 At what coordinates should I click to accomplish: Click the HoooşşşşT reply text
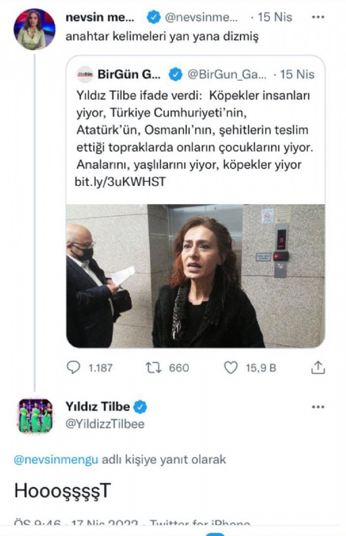[62, 490]
